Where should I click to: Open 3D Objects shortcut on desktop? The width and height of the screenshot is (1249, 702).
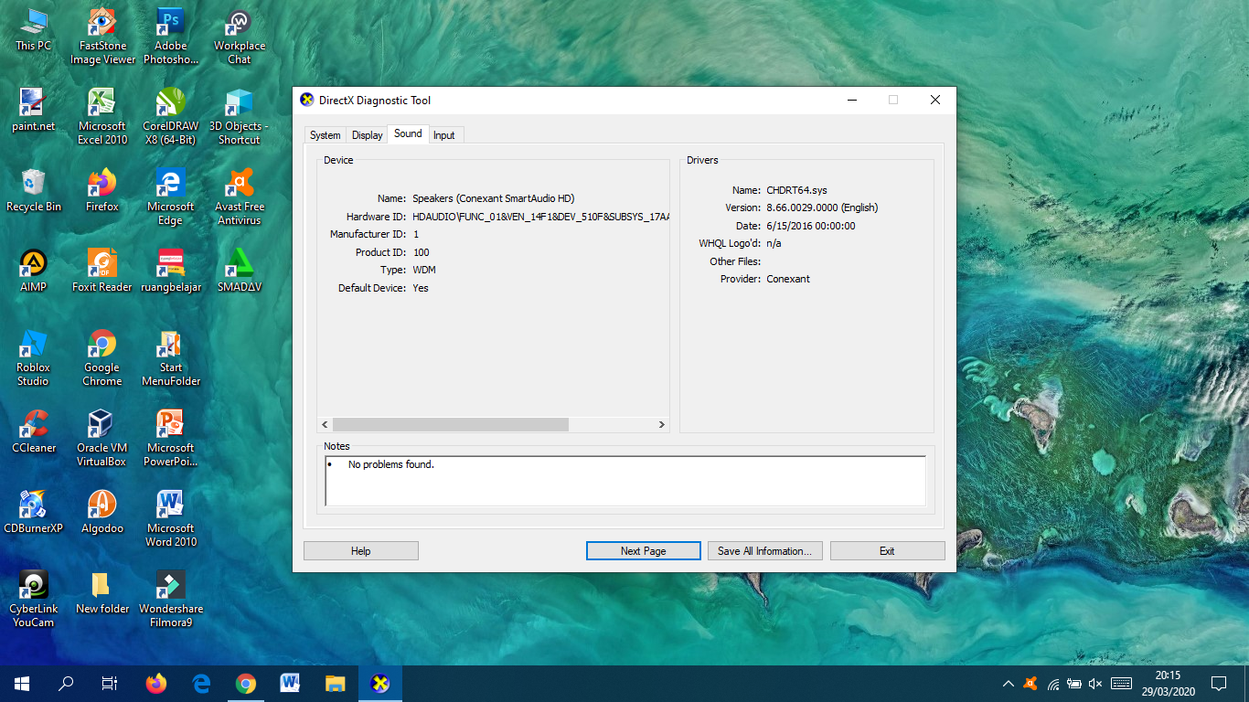[x=240, y=116]
